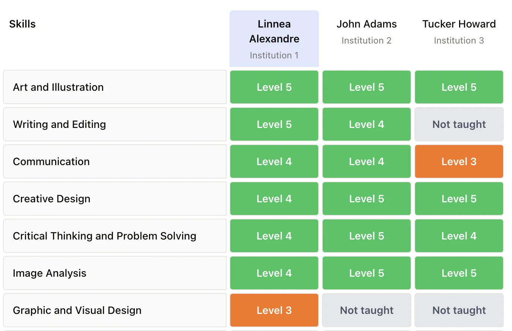Viewport: 512px width, 331px height.
Task: Open Graphic and Visual Design row
Action: click(x=115, y=310)
